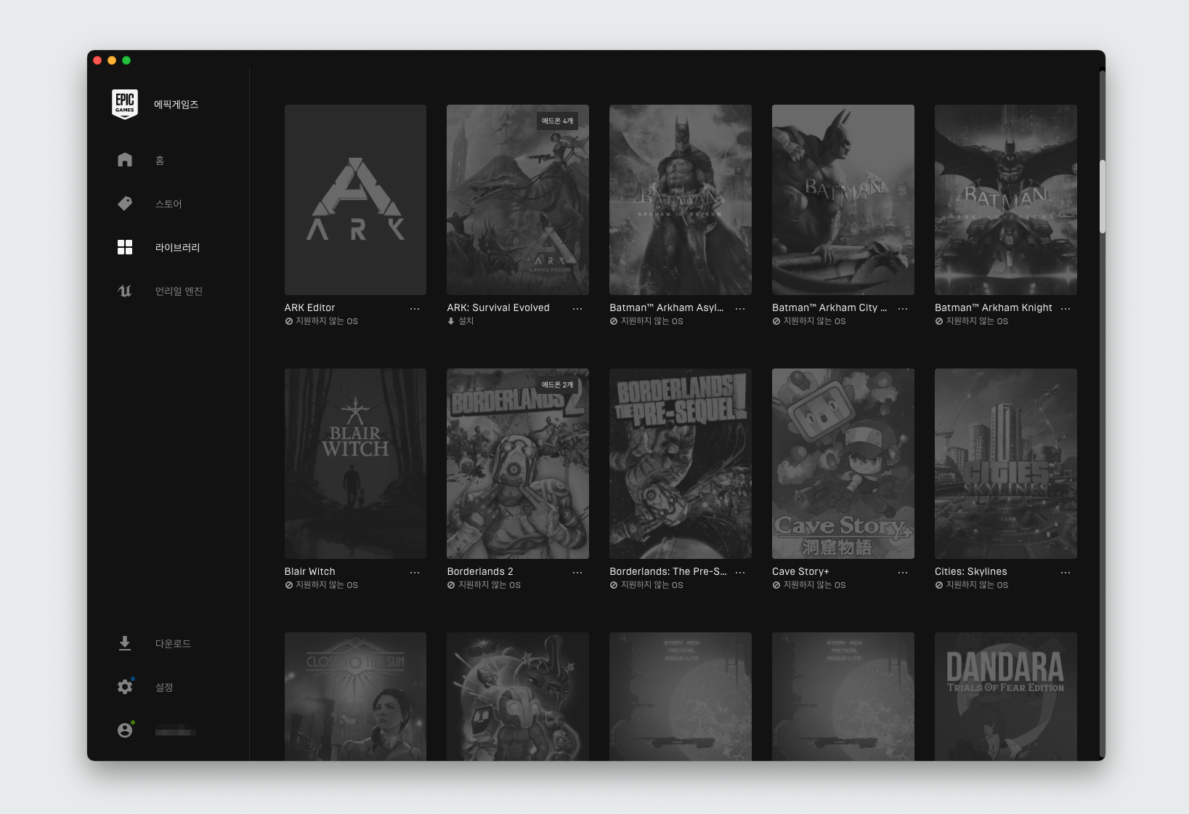
Task: Click the Blair Witch cover art
Action: click(355, 464)
